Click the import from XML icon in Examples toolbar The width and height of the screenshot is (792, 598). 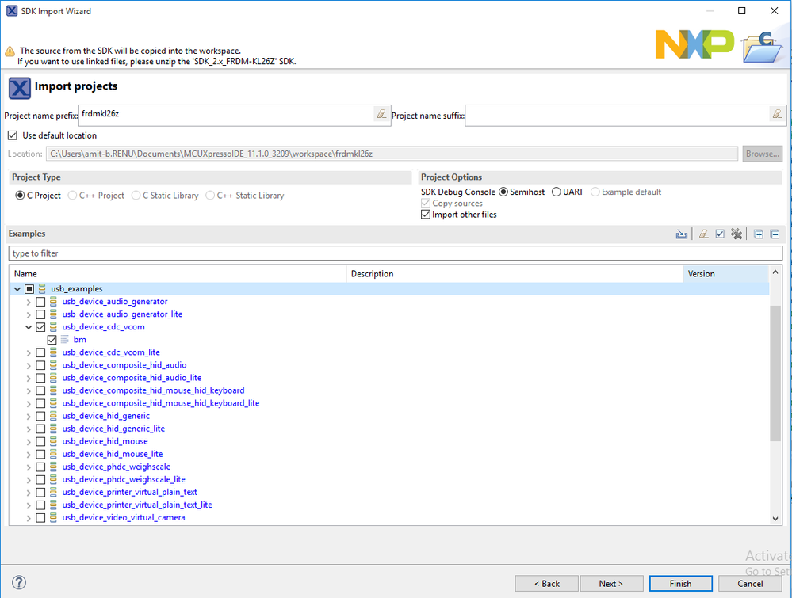pos(681,234)
